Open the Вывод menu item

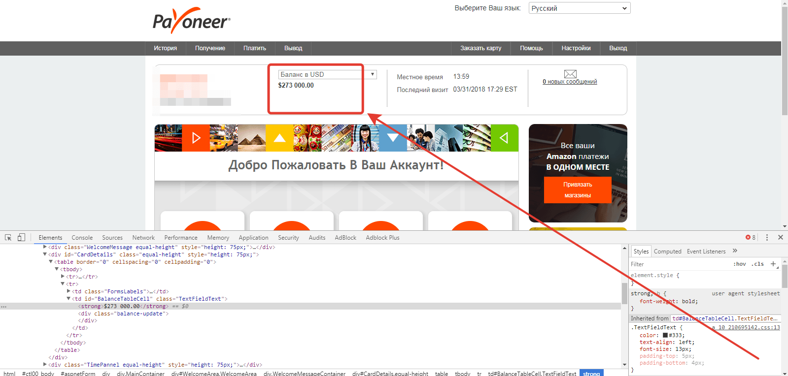coord(293,48)
